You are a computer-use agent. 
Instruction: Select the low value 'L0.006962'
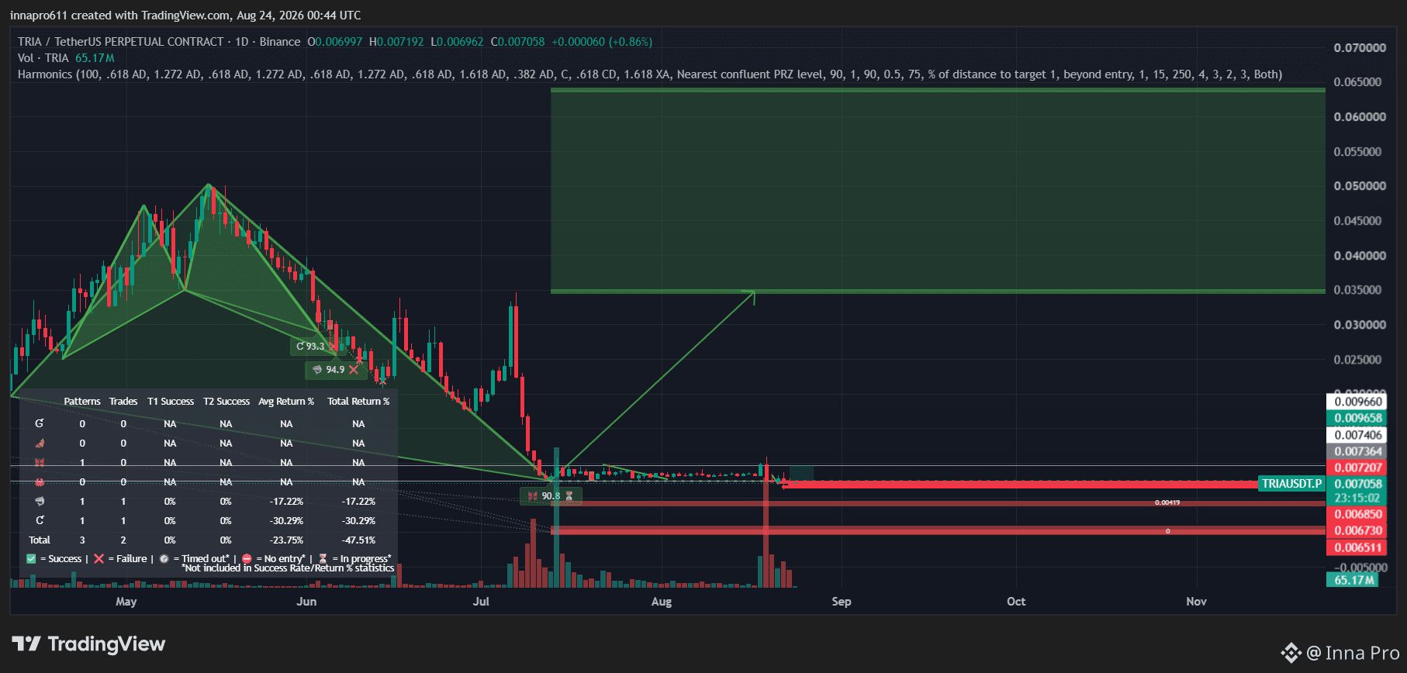click(x=458, y=42)
